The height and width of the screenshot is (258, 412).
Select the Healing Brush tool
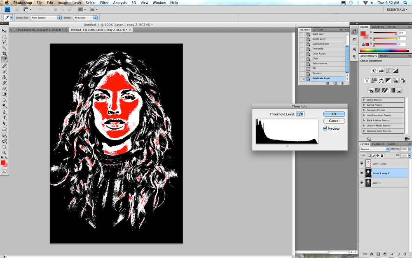[x=4, y=66]
